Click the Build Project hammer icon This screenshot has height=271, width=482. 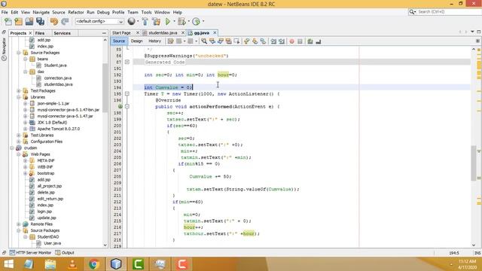click(145, 21)
